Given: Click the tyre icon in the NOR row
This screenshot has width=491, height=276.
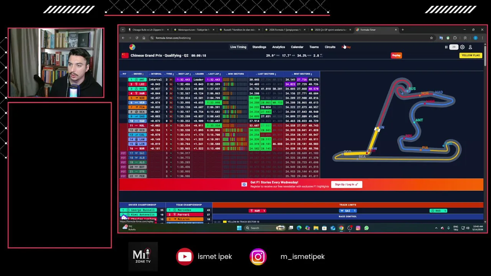Looking at the screenshot, I should pos(171,98).
